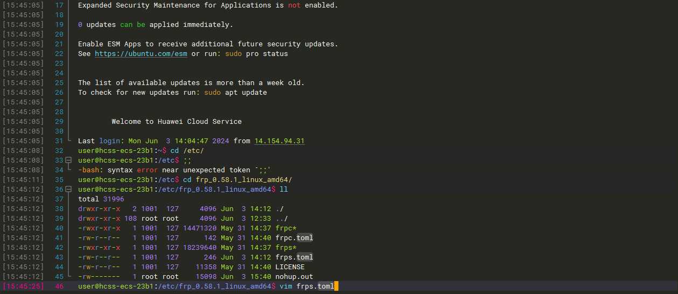Open the https://ubuntu.com/esm link

[141, 54]
